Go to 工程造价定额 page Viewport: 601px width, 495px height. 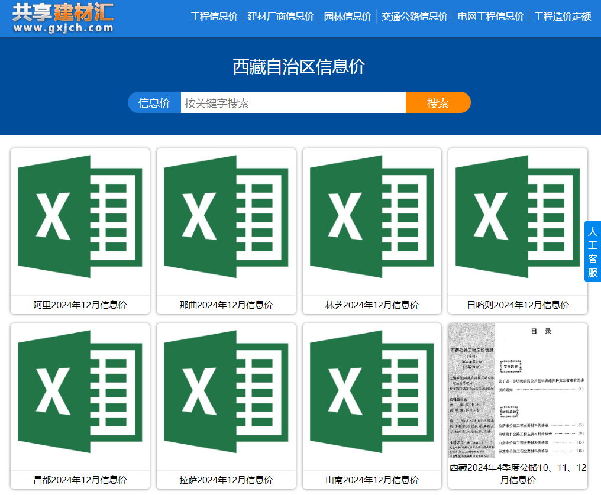(563, 17)
